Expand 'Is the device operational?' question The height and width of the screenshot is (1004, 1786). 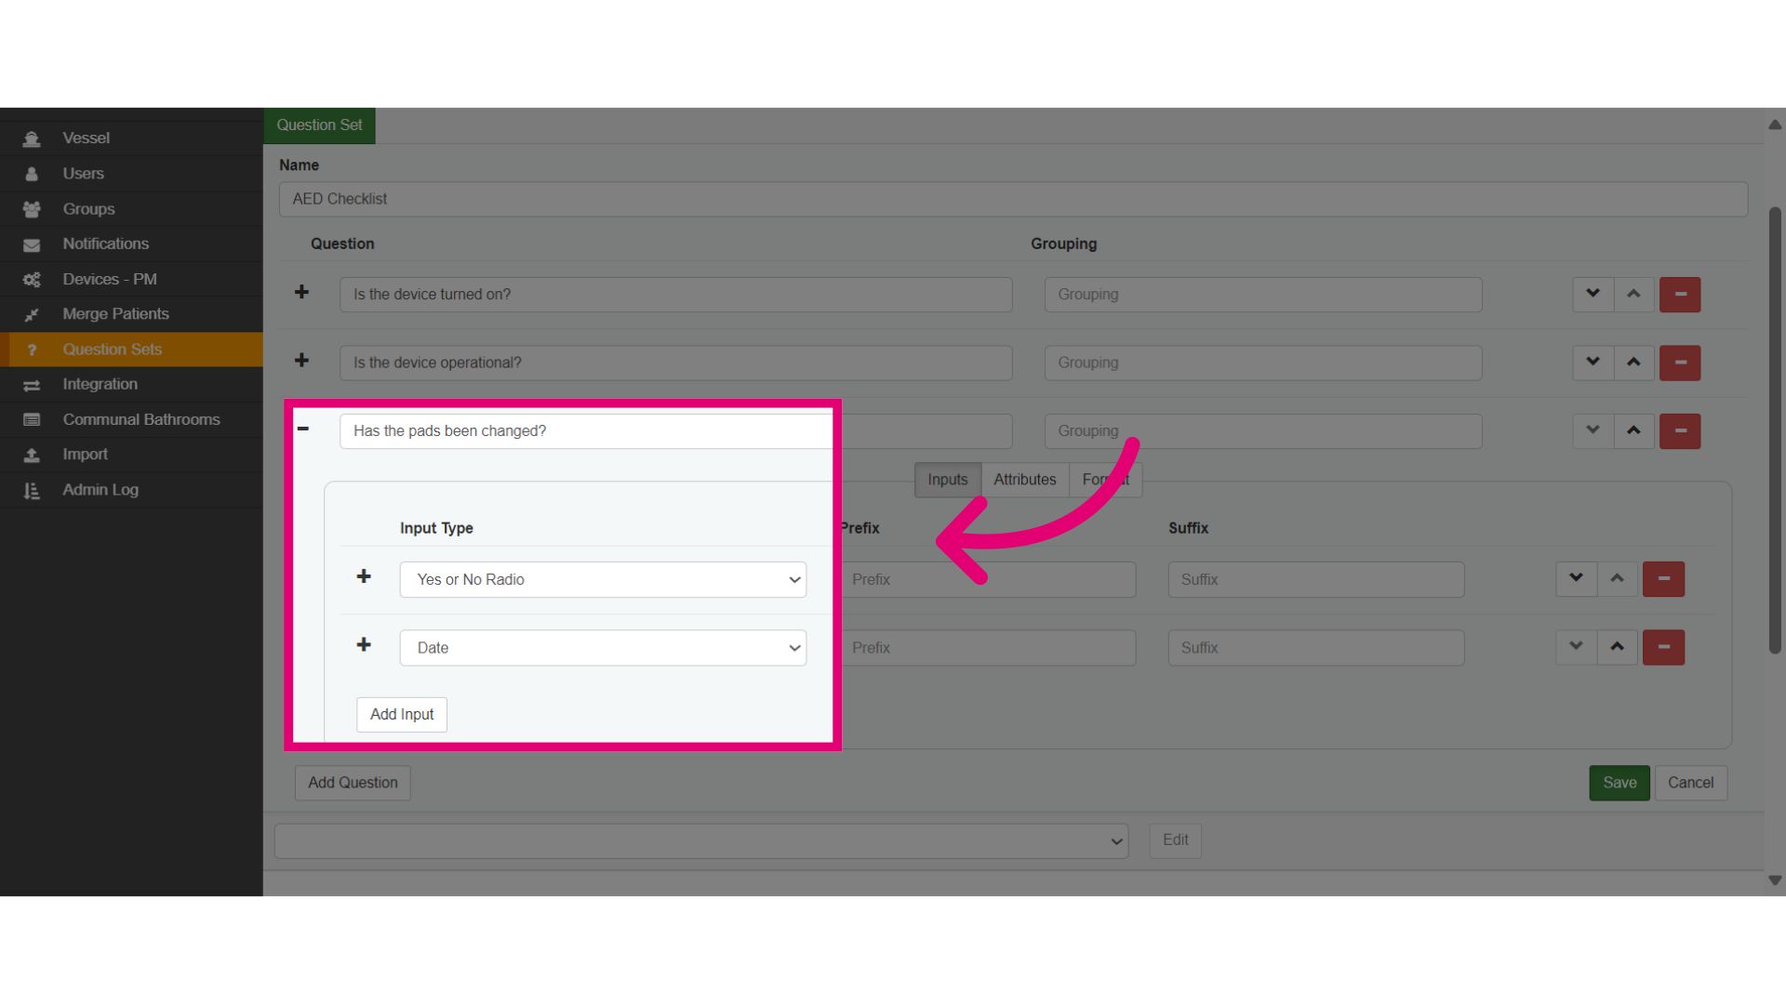pos(301,361)
